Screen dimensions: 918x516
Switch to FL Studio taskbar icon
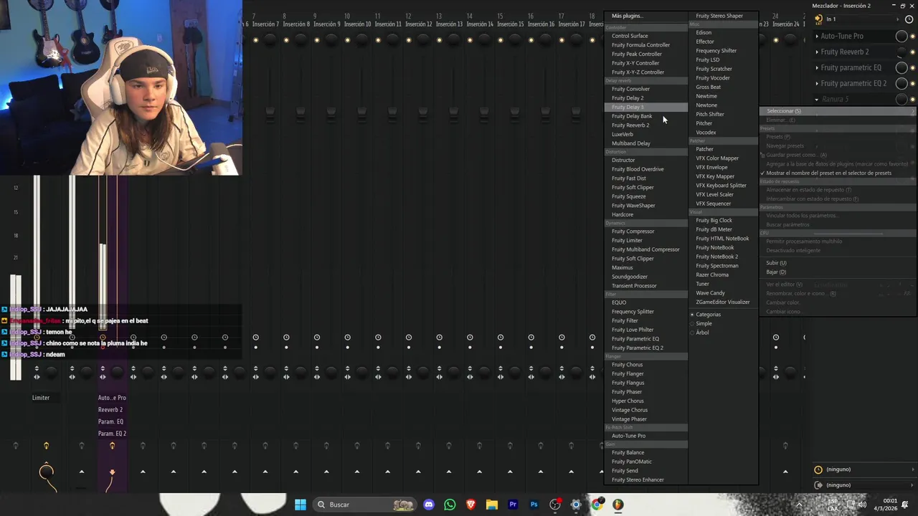point(618,505)
